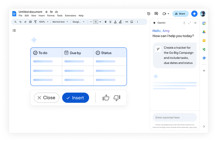Undo the last action
Viewport: 217px width, 142px height.
(20, 22)
